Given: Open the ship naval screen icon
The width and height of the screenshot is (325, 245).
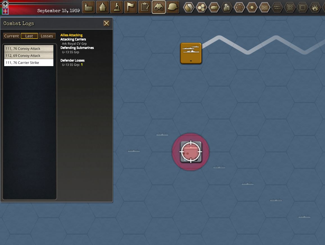Looking at the screenshot, I should click(103, 7).
